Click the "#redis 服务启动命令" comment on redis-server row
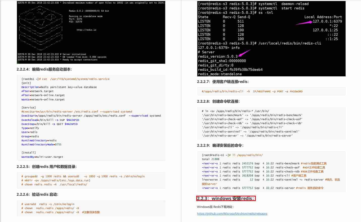361x222 pixels. pyautogui.click(x=310, y=188)
